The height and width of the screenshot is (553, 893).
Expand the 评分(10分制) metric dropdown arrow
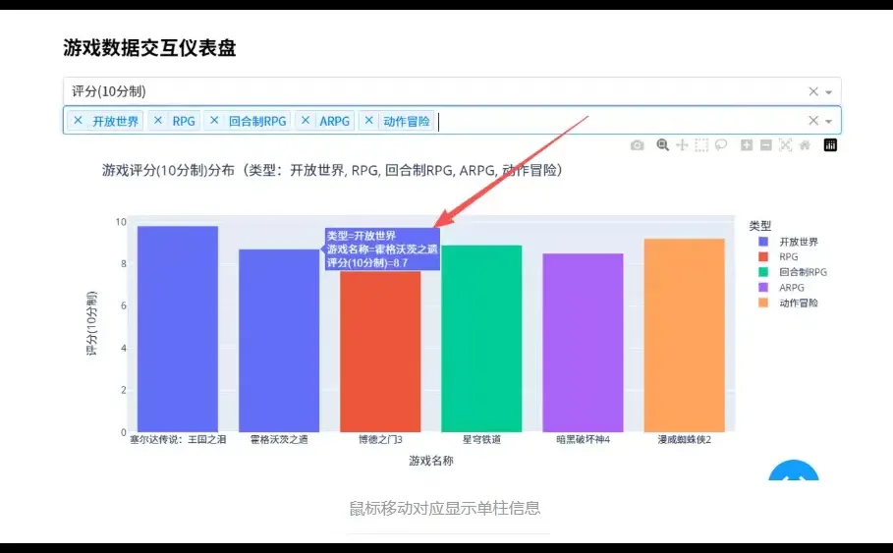pyautogui.click(x=828, y=92)
